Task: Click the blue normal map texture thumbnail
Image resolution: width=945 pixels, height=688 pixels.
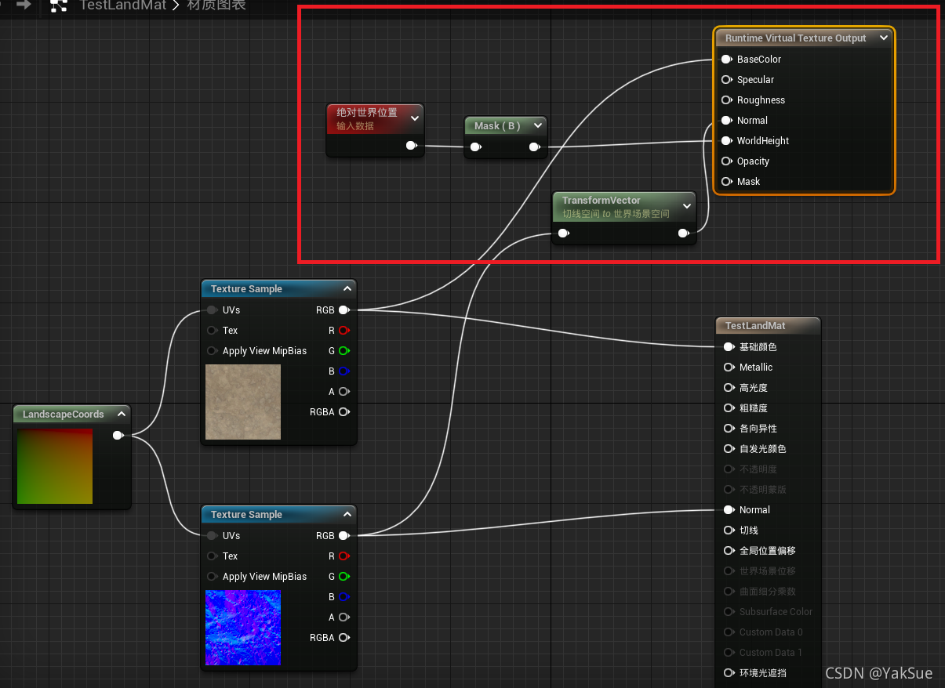Action: point(242,628)
